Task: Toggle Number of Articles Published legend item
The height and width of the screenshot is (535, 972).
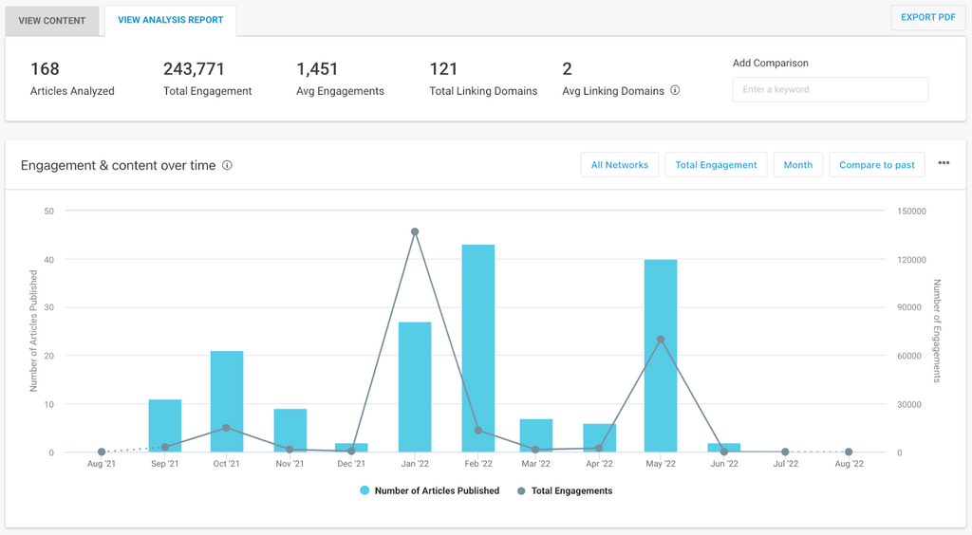Action: (x=429, y=491)
